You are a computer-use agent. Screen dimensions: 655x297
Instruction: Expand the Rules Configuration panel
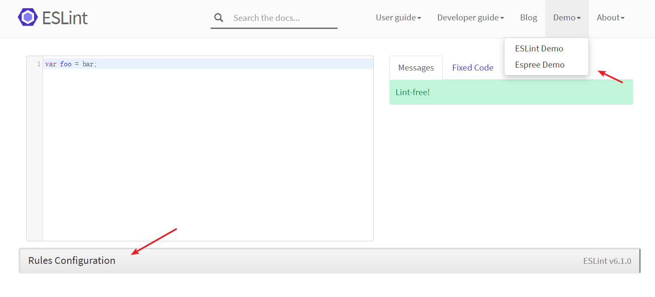[72, 260]
